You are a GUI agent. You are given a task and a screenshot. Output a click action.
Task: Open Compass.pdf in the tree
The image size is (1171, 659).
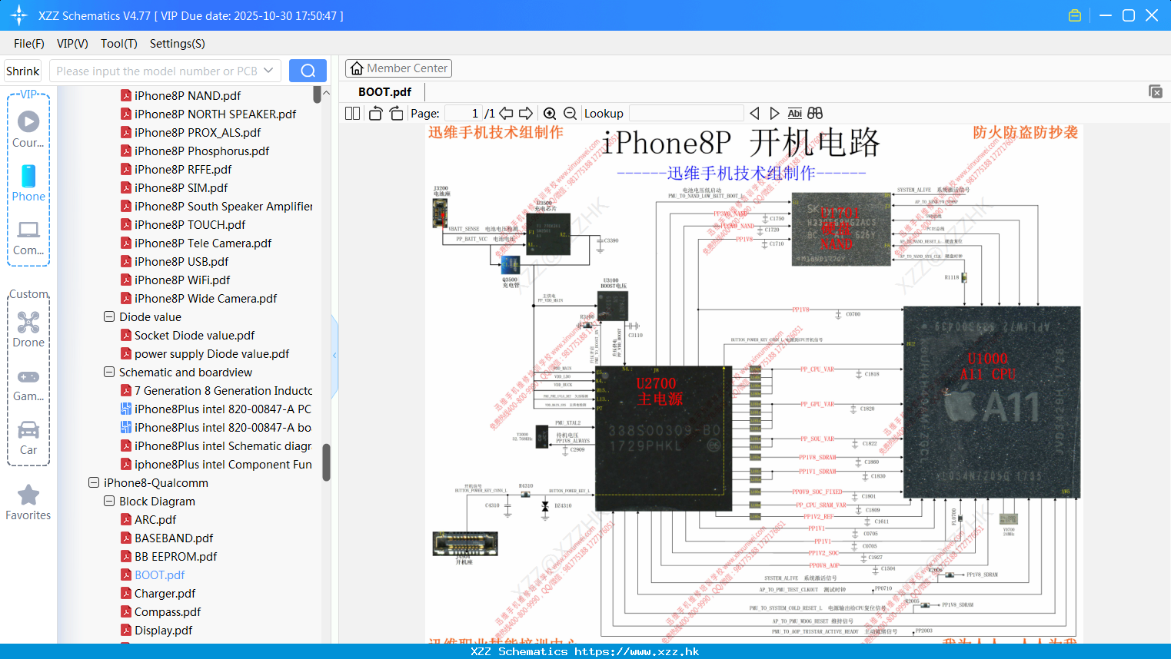click(168, 611)
